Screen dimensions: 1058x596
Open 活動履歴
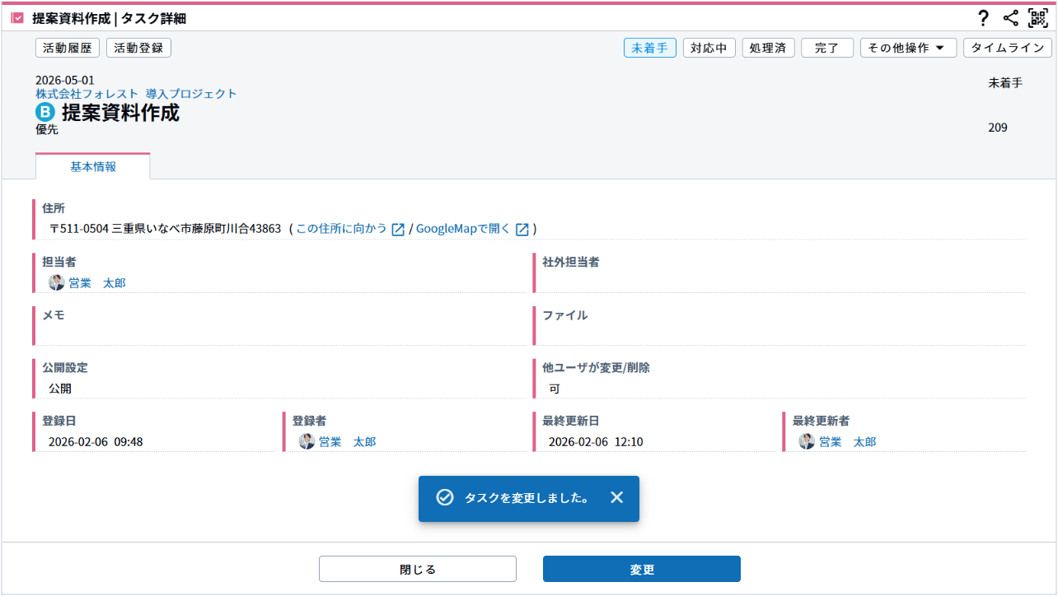68,48
